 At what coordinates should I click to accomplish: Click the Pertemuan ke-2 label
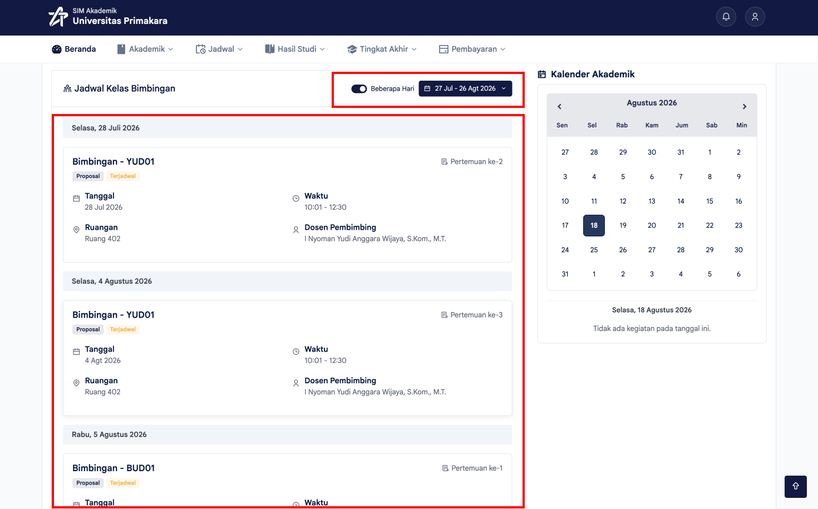pos(472,161)
